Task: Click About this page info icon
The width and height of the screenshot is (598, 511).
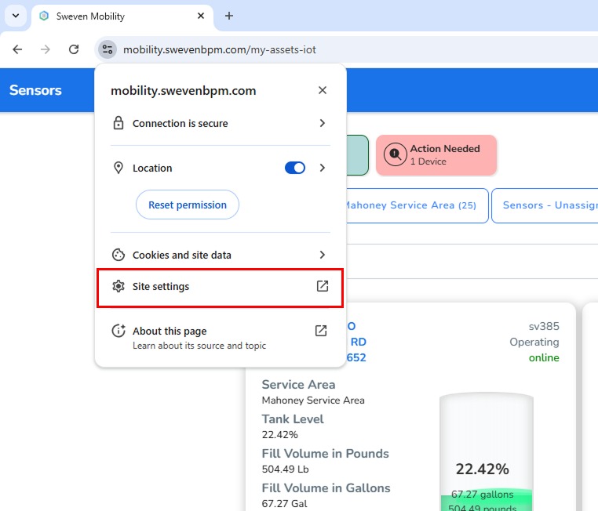Action: click(119, 331)
